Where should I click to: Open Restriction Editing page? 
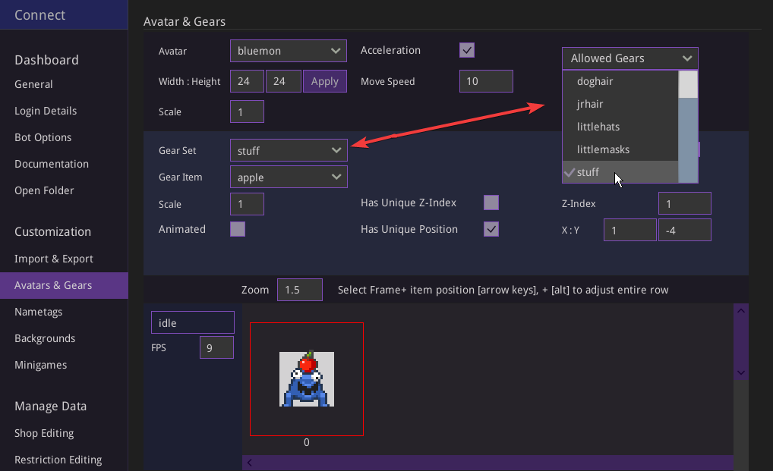[58, 460]
